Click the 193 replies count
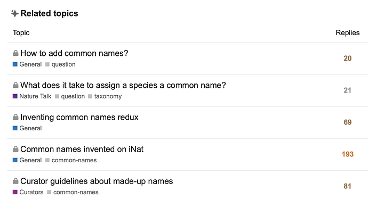Image resolution: width=368 pixels, height=208 pixels. pos(348,154)
